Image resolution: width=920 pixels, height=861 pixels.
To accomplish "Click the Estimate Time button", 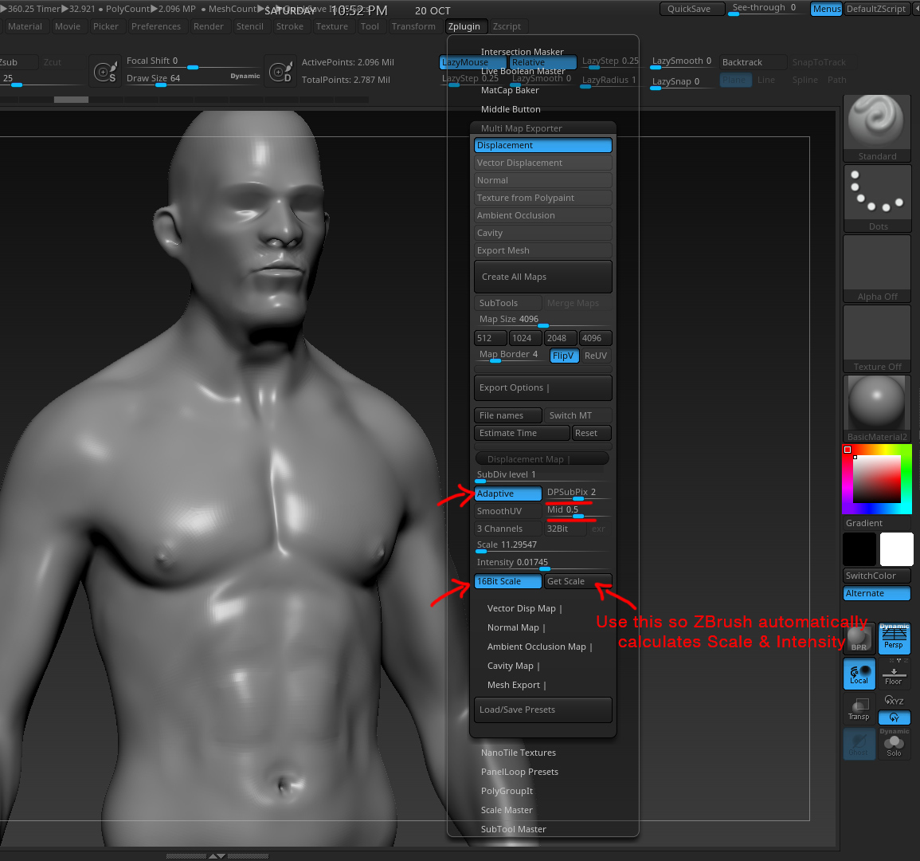I will pyautogui.click(x=521, y=433).
